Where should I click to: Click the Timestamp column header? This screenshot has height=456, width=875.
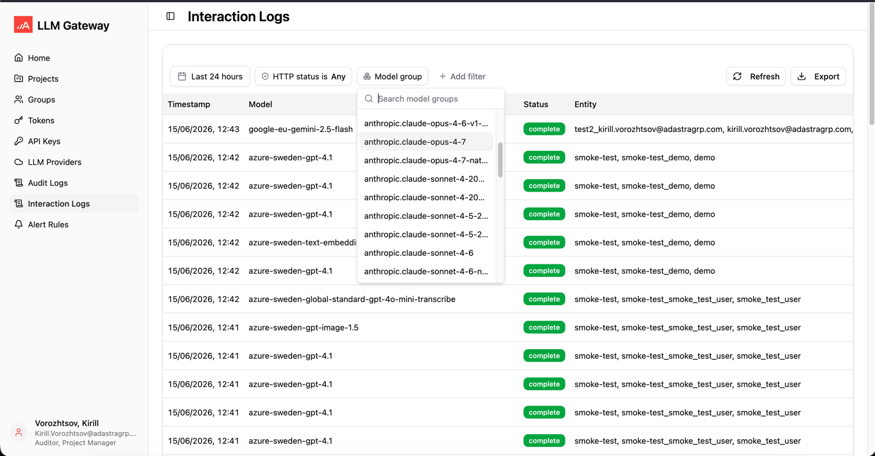189,104
